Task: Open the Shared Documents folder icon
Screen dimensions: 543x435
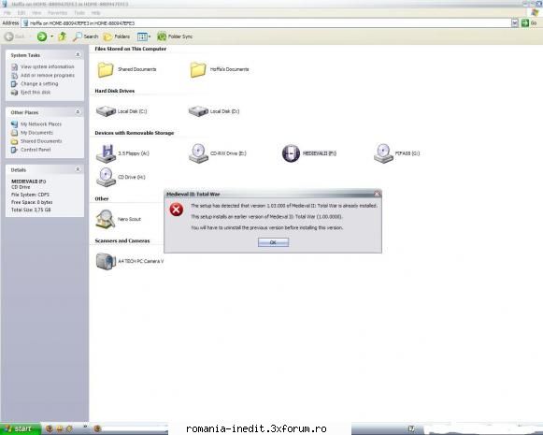Action: click(x=106, y=69)
